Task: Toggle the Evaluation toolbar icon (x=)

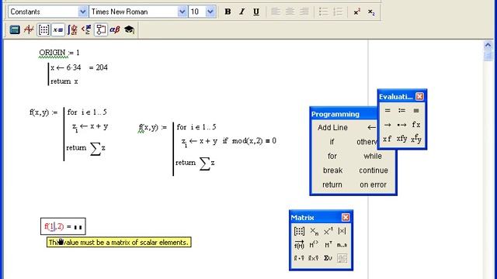Action: (58, 29)
